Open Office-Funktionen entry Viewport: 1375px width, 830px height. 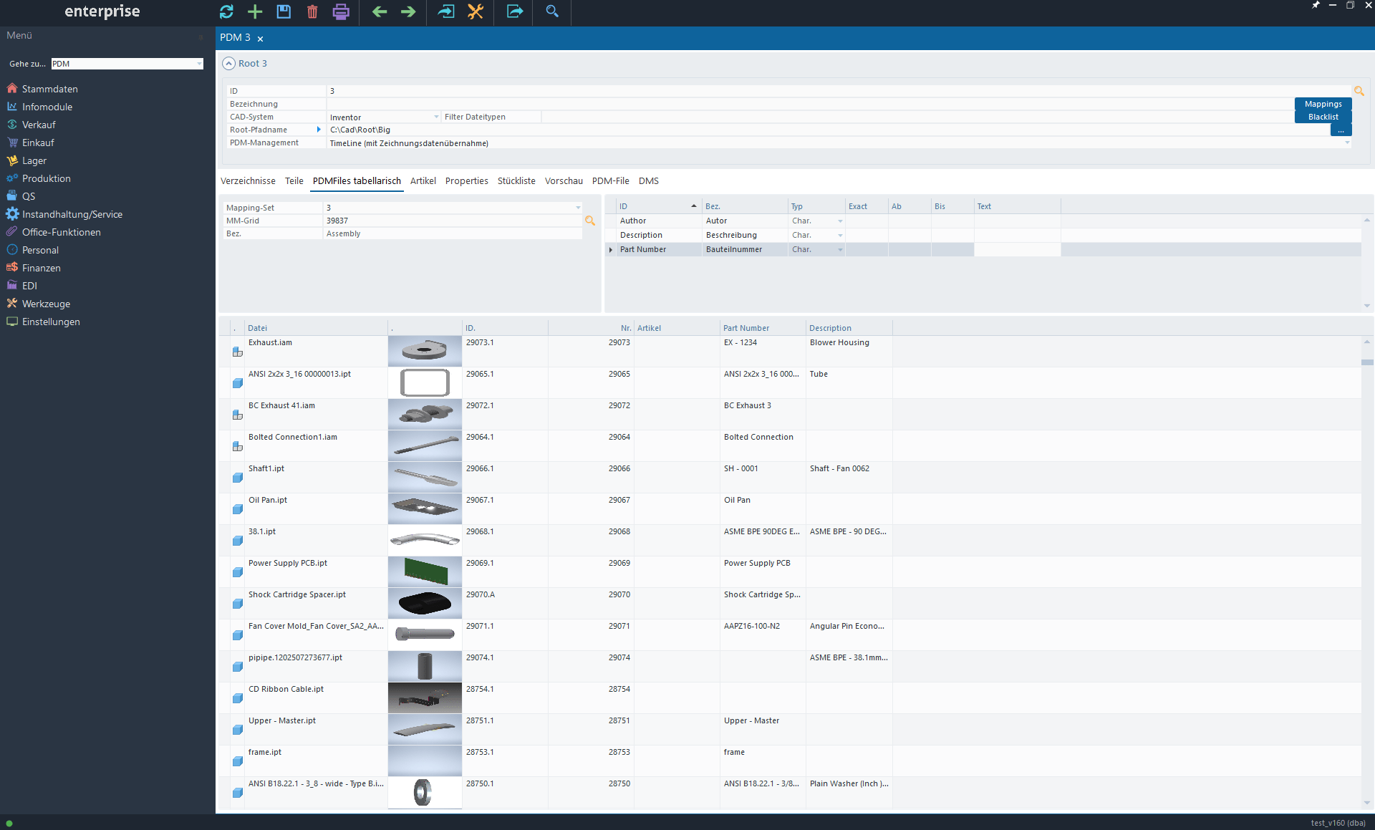[61, 232]
